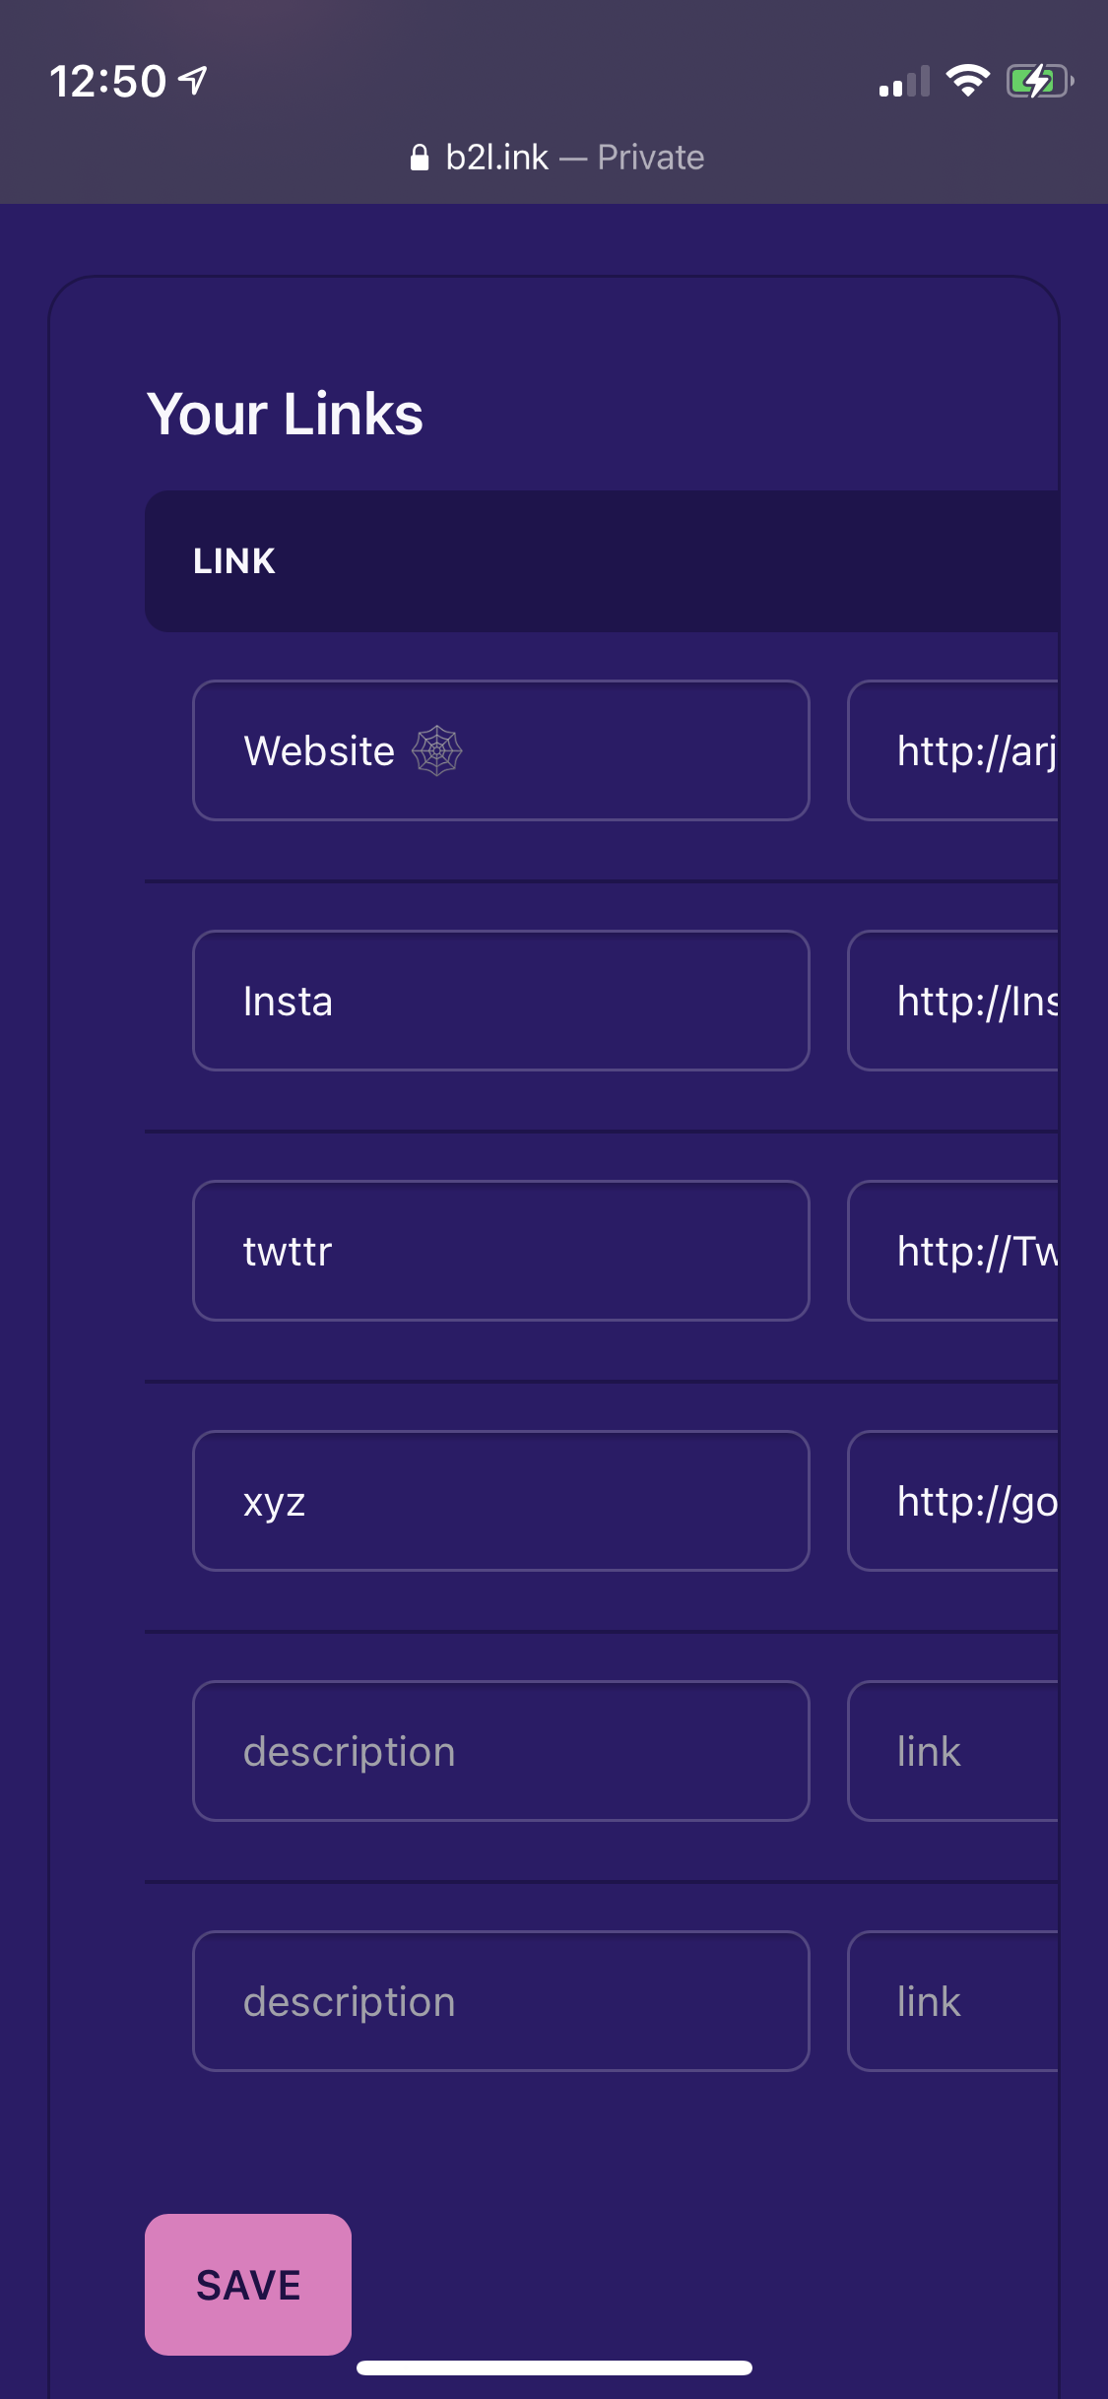Viewport: 1108px width, 2399px height.
Task: Tap the lock icon in the address bar
Action: coord(419,157)
